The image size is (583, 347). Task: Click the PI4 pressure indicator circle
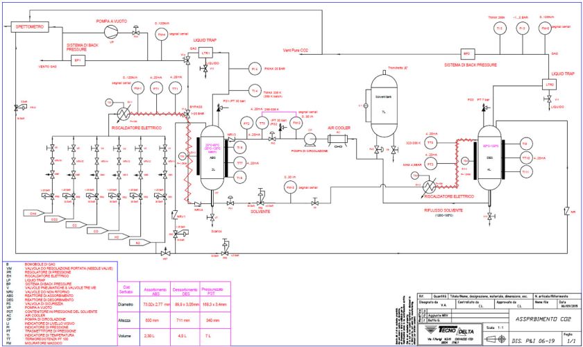[x=254, y=69]
